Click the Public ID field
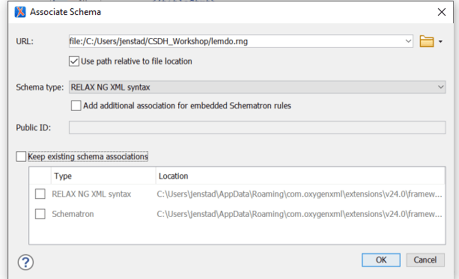 tap(257, 128)
